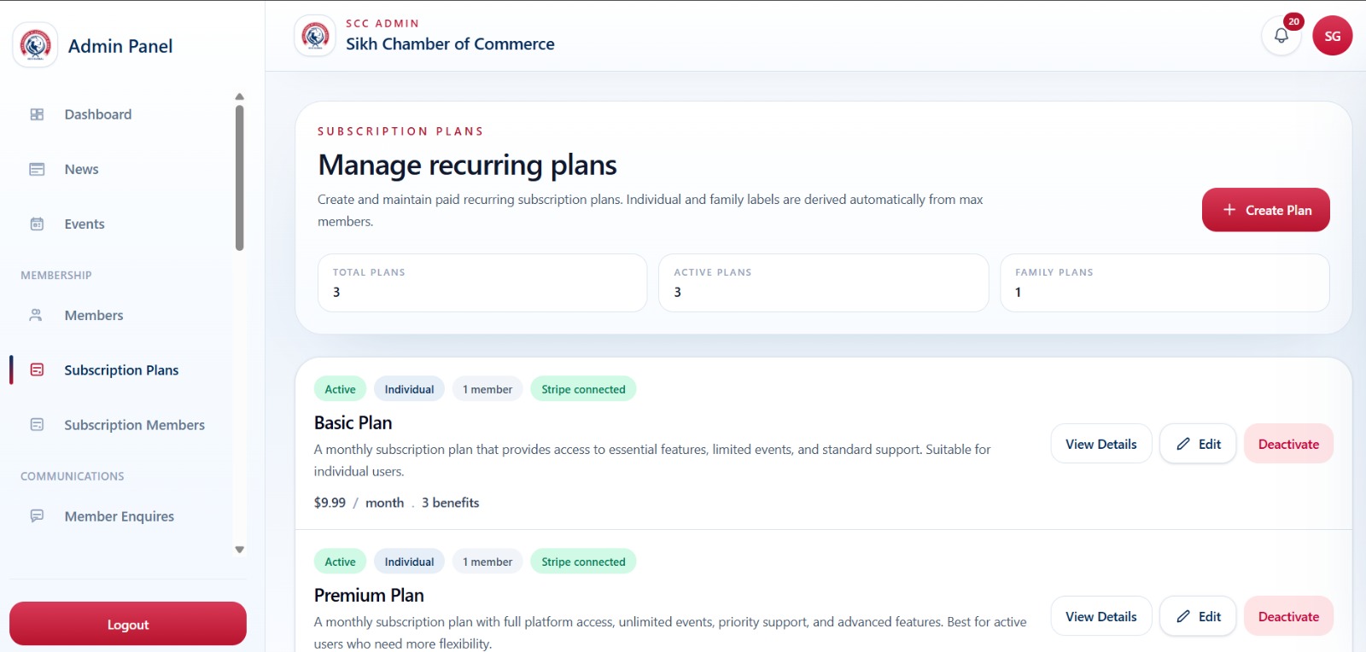Click the 'Sikh Chamber of Commerce' title

tap(450, 44)
